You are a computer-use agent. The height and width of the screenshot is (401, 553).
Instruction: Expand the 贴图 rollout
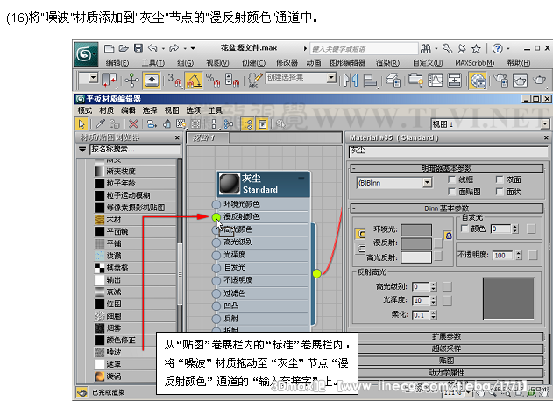pyautogui.click(x=448, y=361)
